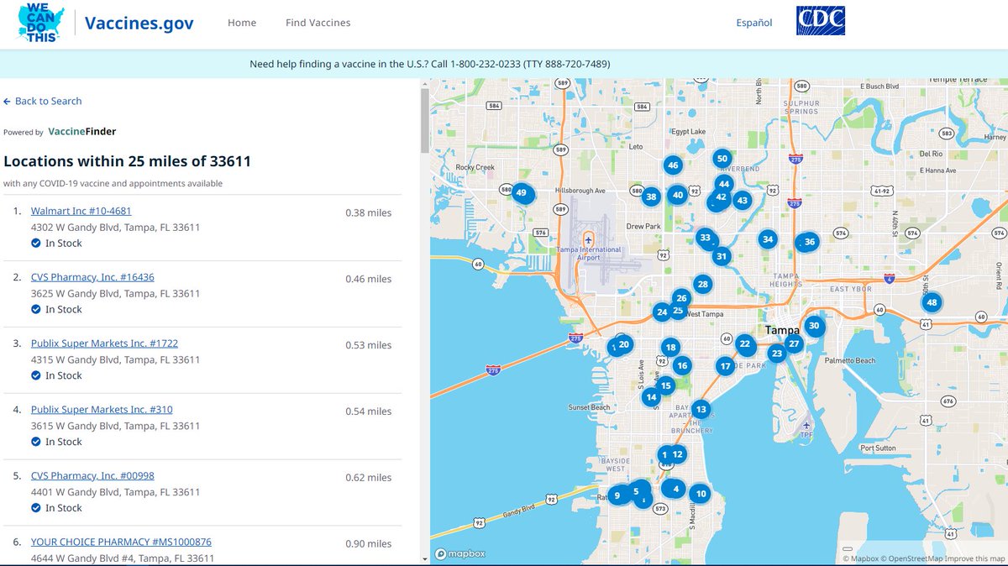This screenshot has height=566, width=1008.
Task: Select map marker 15
Action: 666,386
